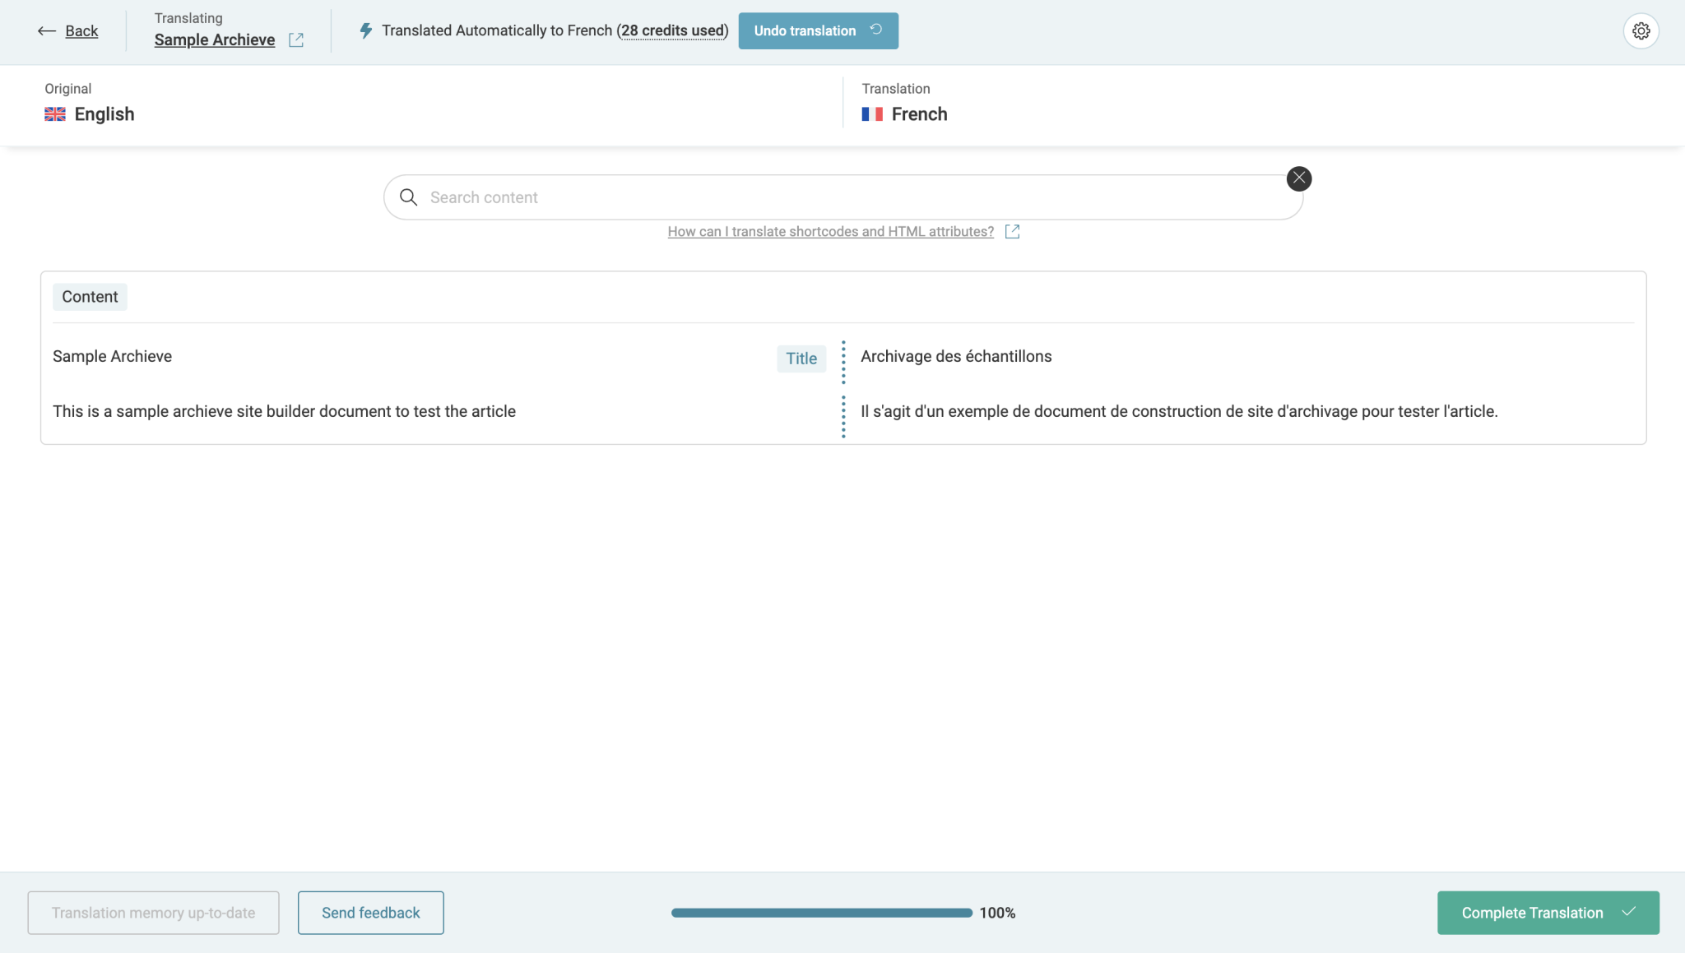Close search bar with X icon
The image size is (1685, 953).
pyautogui.click(x=1298, y=178)
